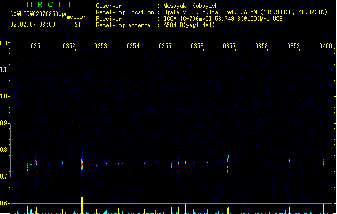Click the split meteor echo at 0357
This screenshot has width=337, height=214.
(x=228, y=164)
